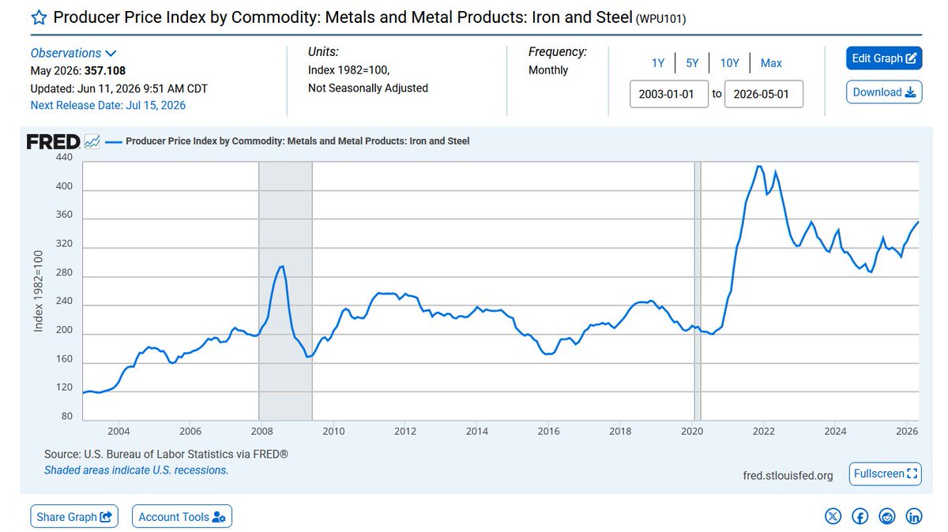
Task: Select the 10Y date range
Action: (x=729, y=63)
